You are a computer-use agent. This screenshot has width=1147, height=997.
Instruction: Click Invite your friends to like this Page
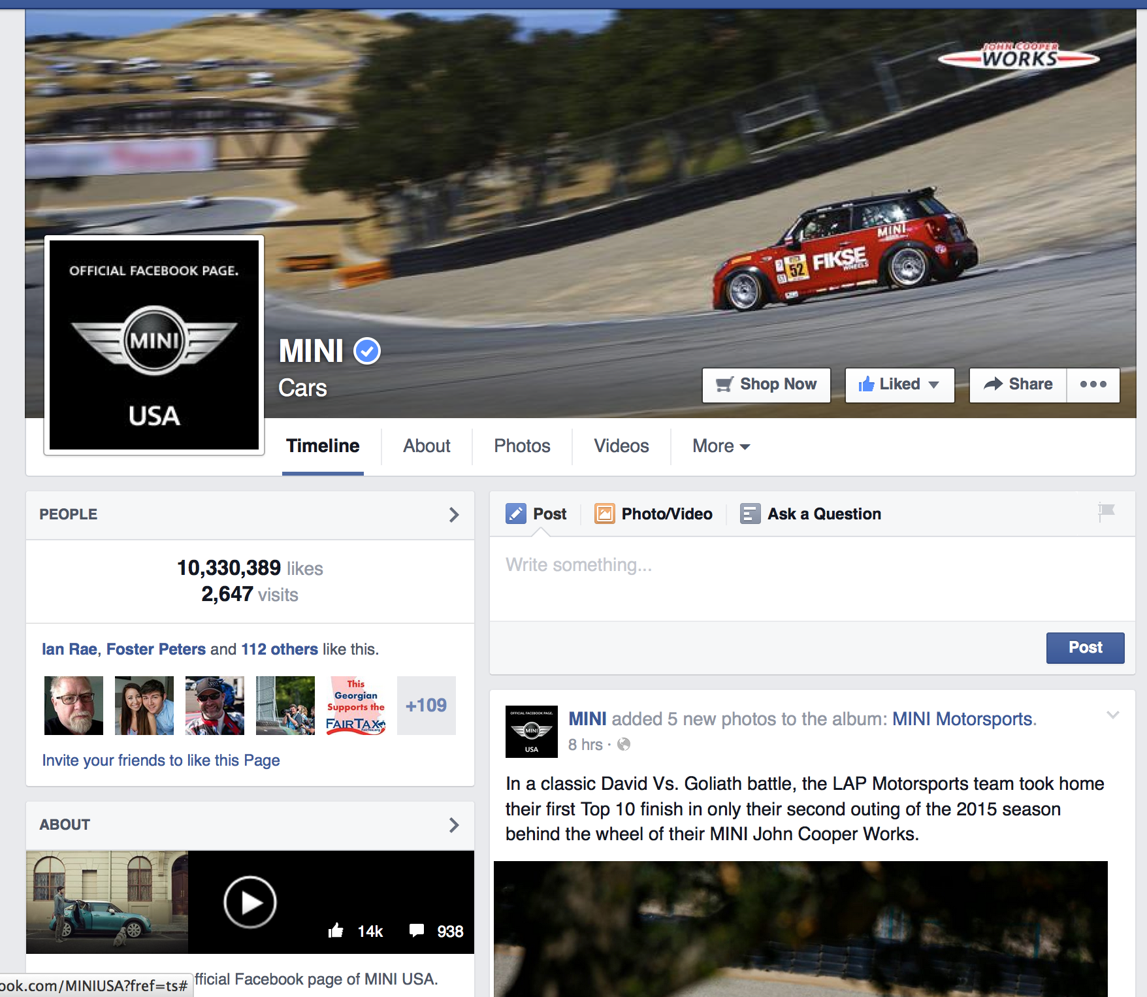161,760
